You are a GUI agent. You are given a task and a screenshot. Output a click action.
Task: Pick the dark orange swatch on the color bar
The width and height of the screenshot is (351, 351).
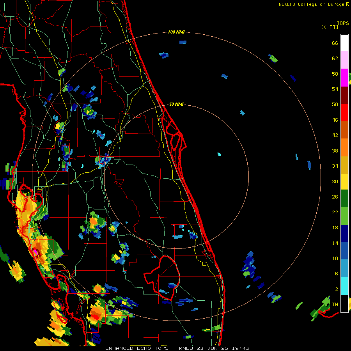point(344,130)
